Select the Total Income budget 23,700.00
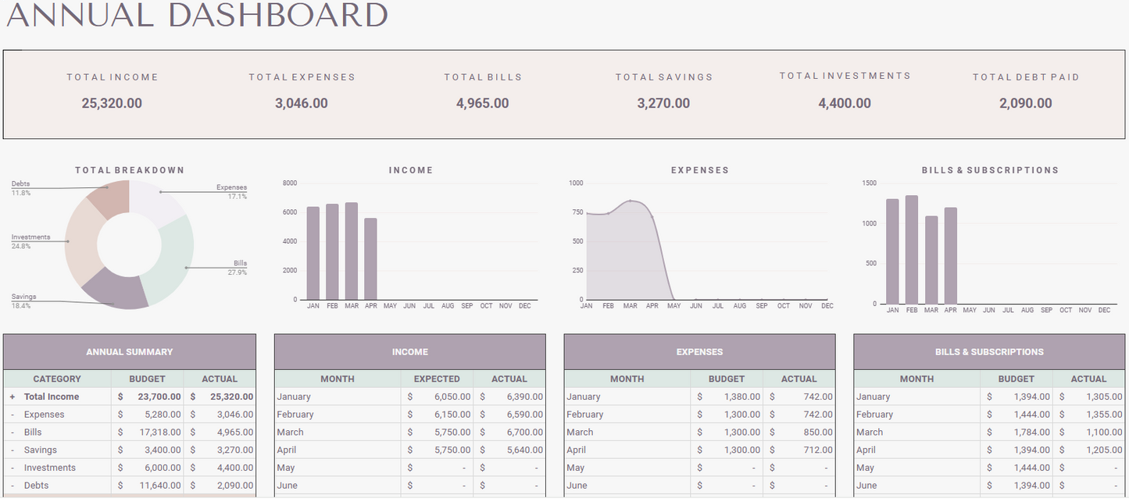The height and width of the screenshot is (502, 1129). pos(149,397)
